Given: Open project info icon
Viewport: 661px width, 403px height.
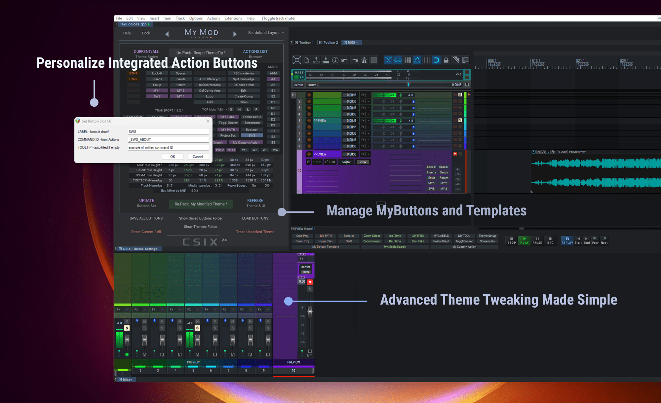Looking at the screenshot, I should [x=335, y=60].
